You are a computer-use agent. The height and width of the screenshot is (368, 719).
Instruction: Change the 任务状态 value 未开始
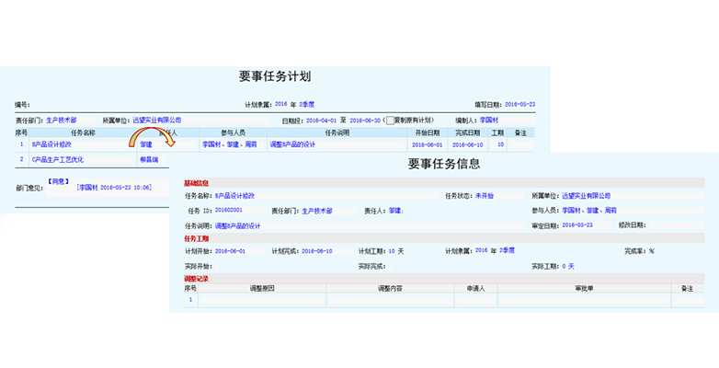(484, 195)
